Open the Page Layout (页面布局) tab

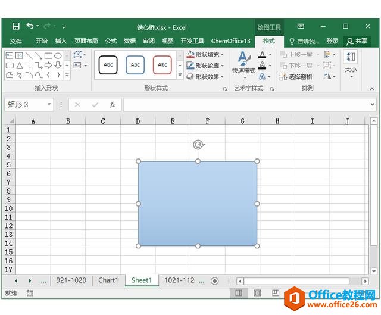[86, 41]
